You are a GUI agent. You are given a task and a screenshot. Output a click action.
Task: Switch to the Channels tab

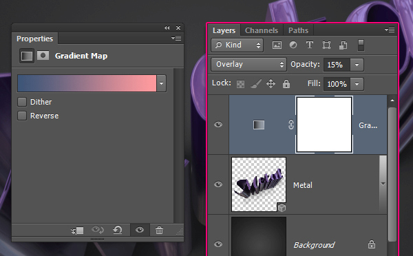point(262,30)
